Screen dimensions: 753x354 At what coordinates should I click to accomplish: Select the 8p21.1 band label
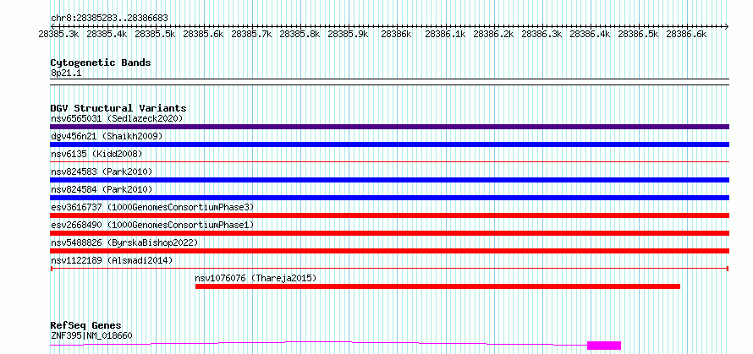click(66, 74)
